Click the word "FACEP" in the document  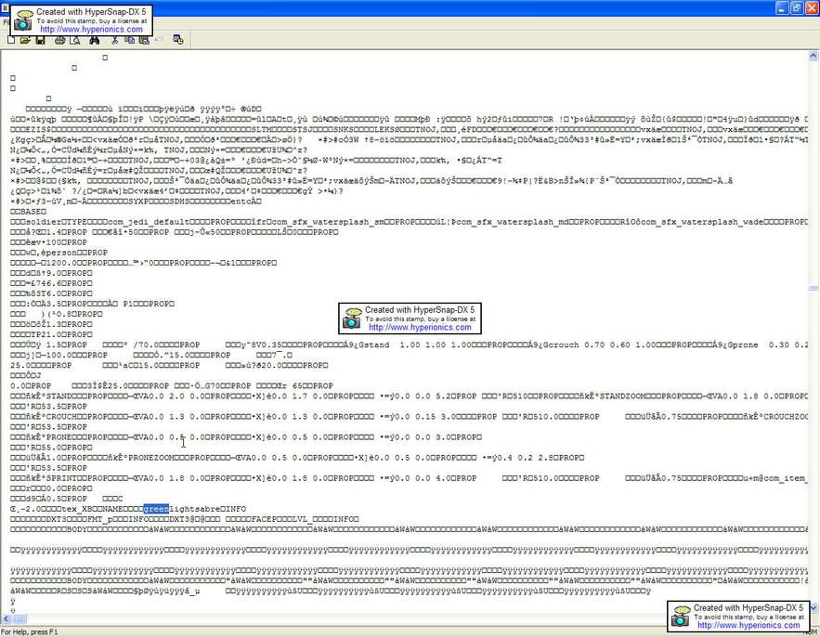[264, 519]
